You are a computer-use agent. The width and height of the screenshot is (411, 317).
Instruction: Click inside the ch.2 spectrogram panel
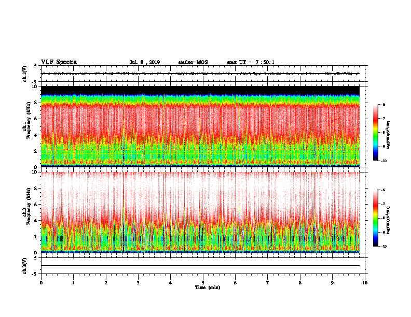(200, 212)
